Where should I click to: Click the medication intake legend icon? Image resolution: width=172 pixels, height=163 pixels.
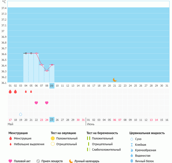38,161
